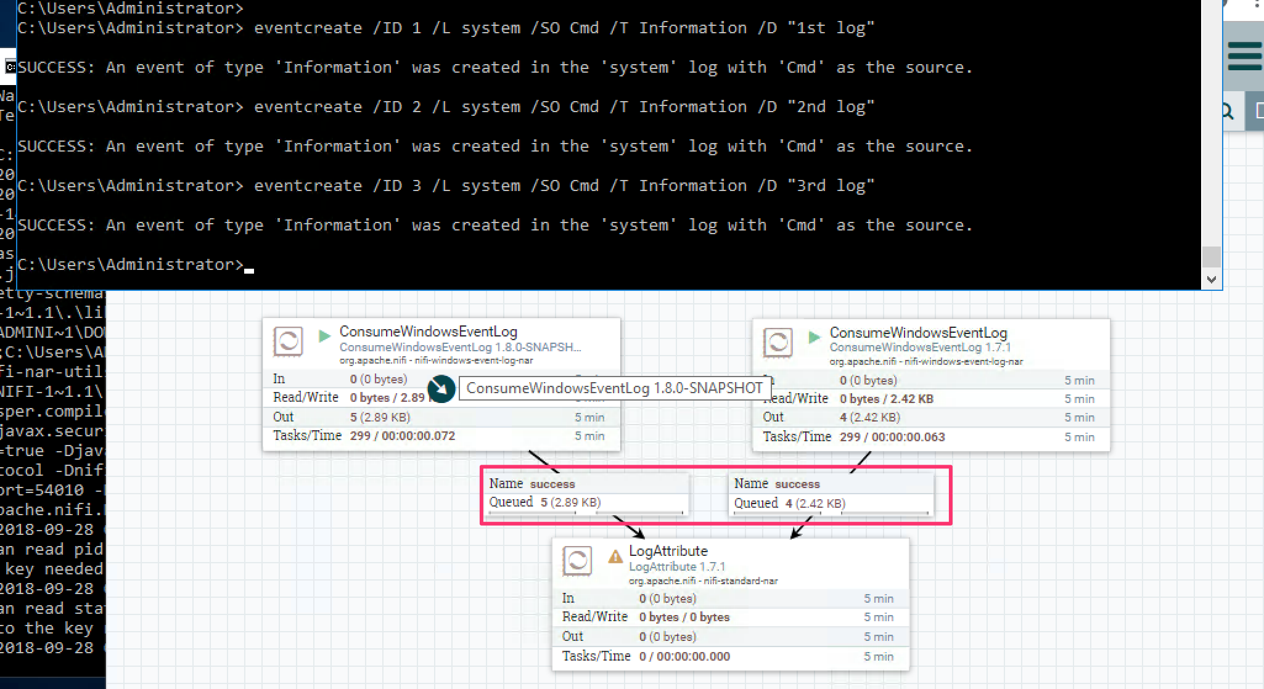The height and width of the screenshot is (689, 1264).
Task: Select the success queue with 4 items
Action: tap(830, 494)
